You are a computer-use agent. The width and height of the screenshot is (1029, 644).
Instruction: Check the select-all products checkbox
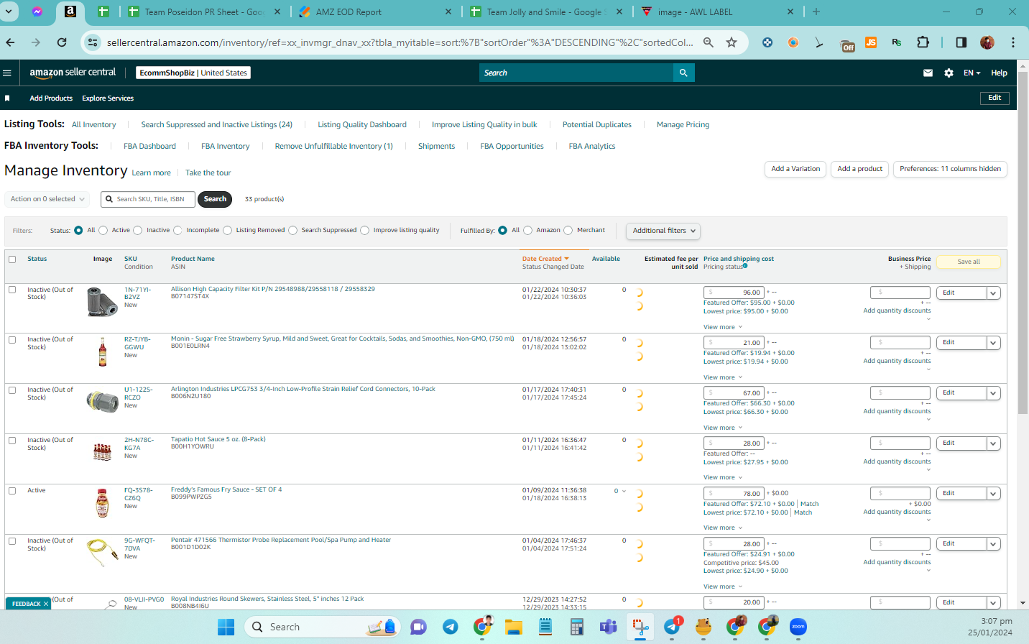(x=12, y=259)
